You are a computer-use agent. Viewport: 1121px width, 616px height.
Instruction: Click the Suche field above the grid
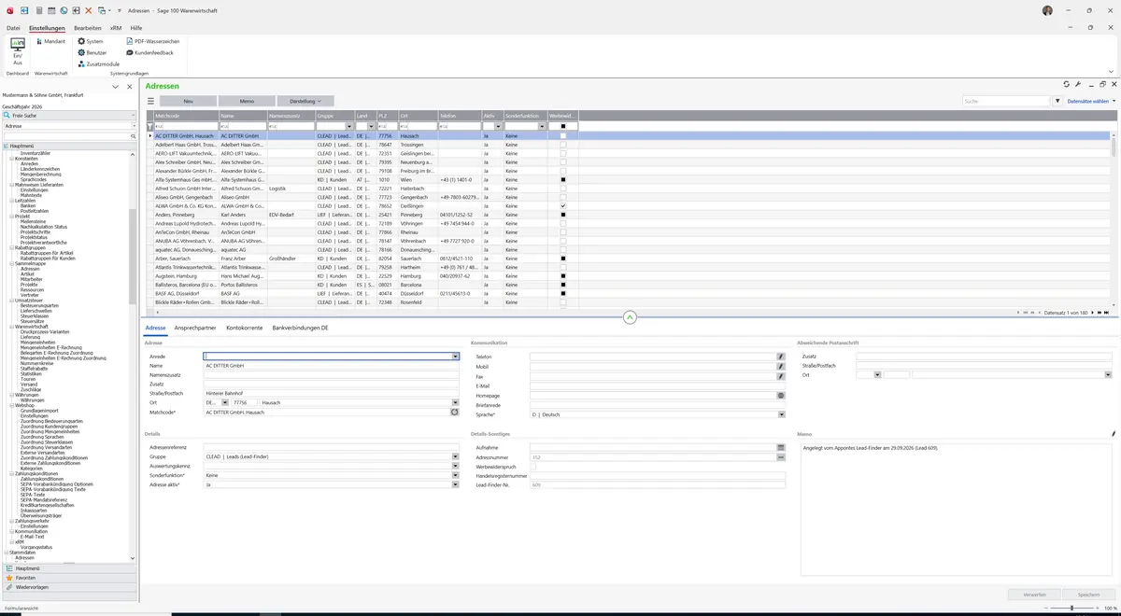pyautogui.click(x=1006, y=101)
